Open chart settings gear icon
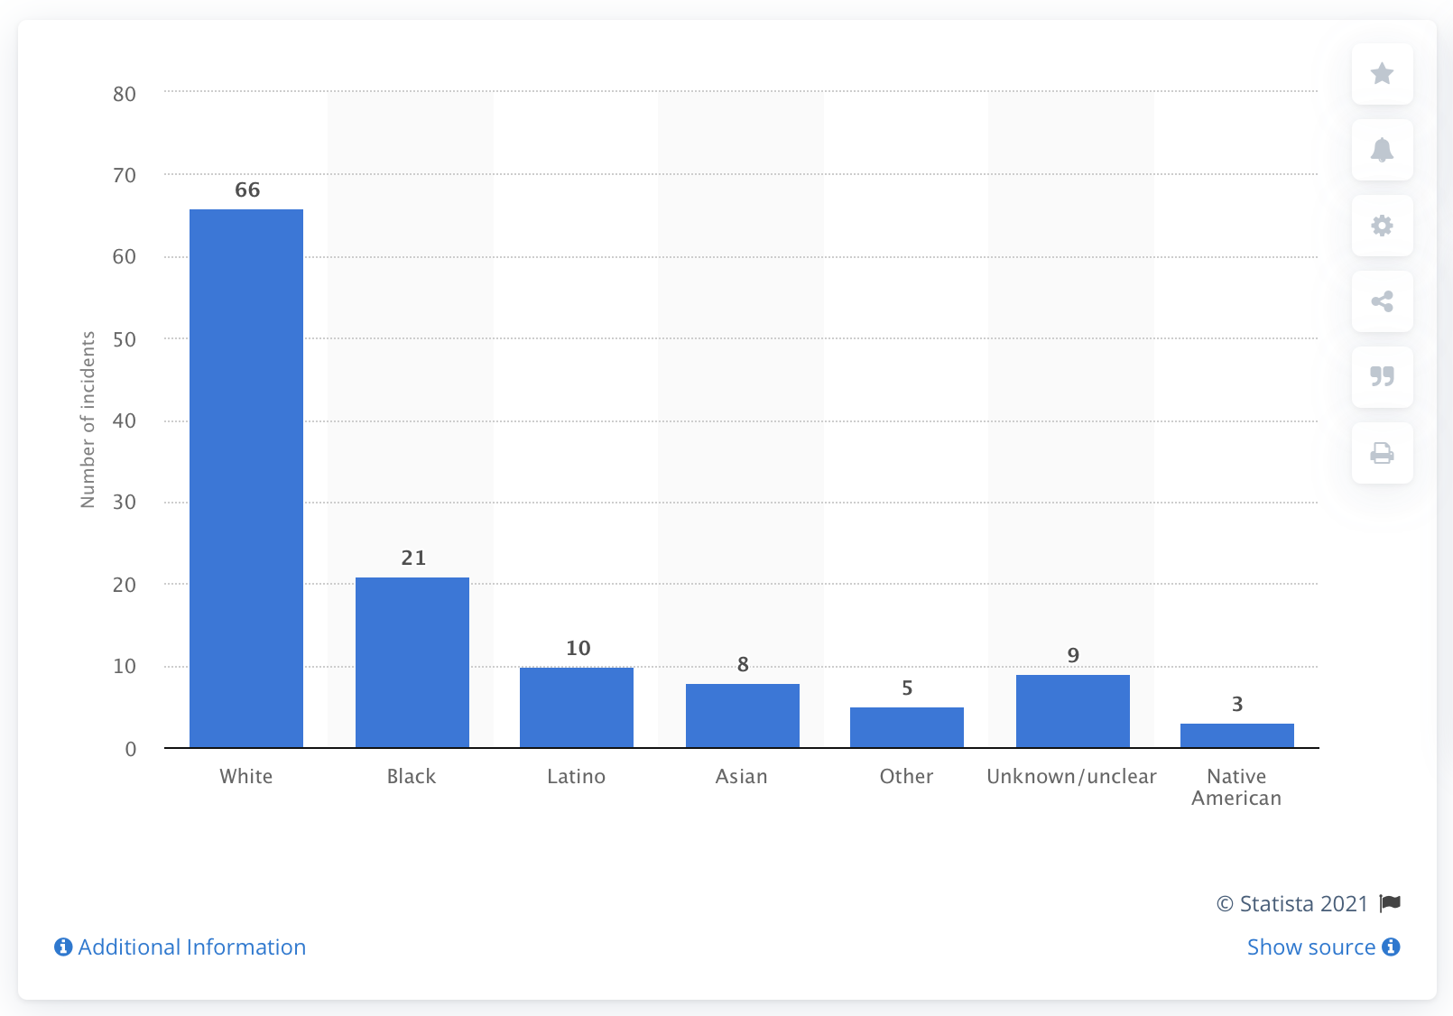This screenshot has height=1016, width=1453. (x=1382, y=226)
